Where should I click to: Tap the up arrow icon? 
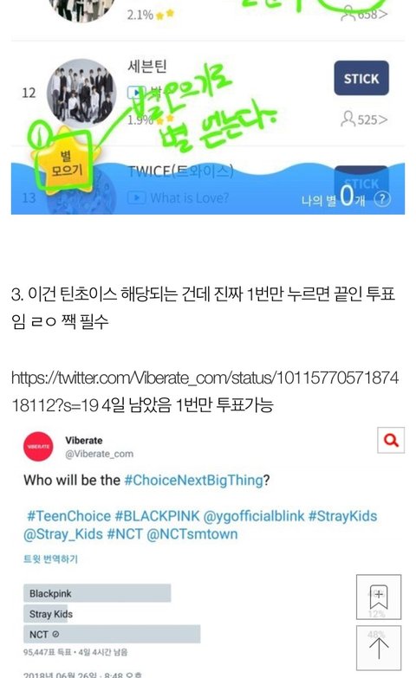pyautogui.click(x=379, y=648)
